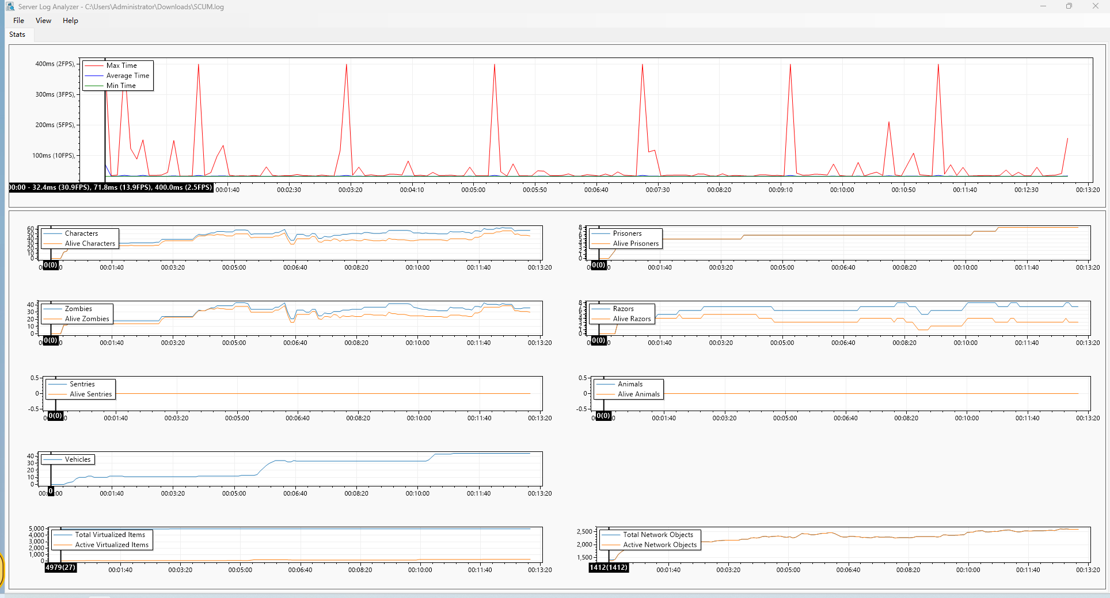The width and height of the screenshot is (1110, 598).
Task: Switch to the Stats tab
Action: tap(17, 34)
